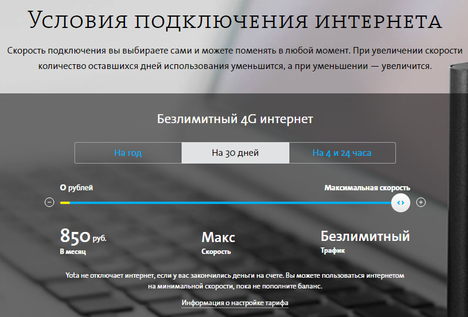Click the '0 рублей' slider label
Screen dimensions: 468x317
[x=76, y=188]
